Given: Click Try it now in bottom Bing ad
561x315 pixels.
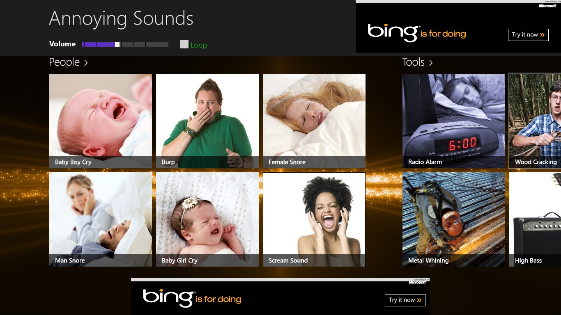Looking at the screenshot, I should click(405, 300).
